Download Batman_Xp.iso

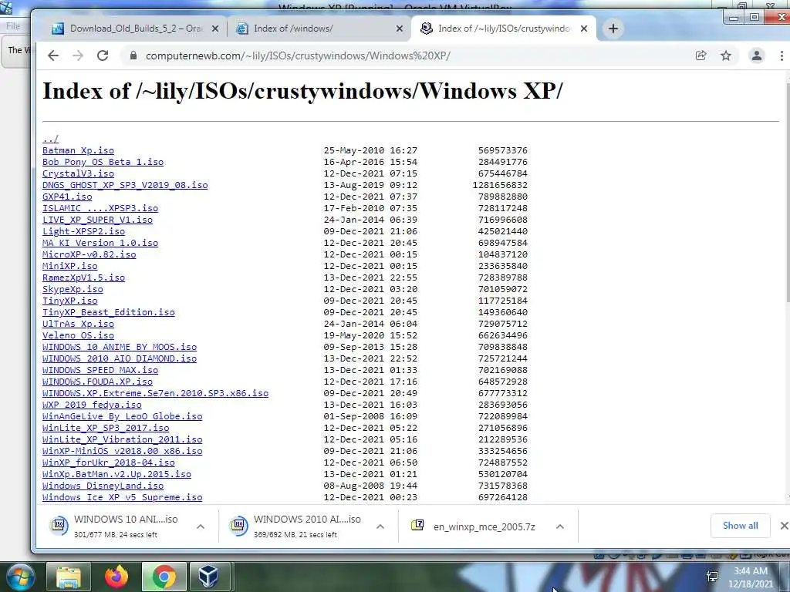pos(78,150)
